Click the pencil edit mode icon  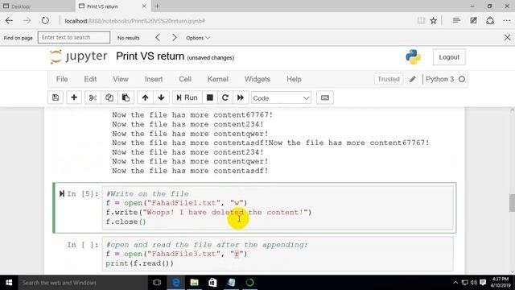(413, 79)
